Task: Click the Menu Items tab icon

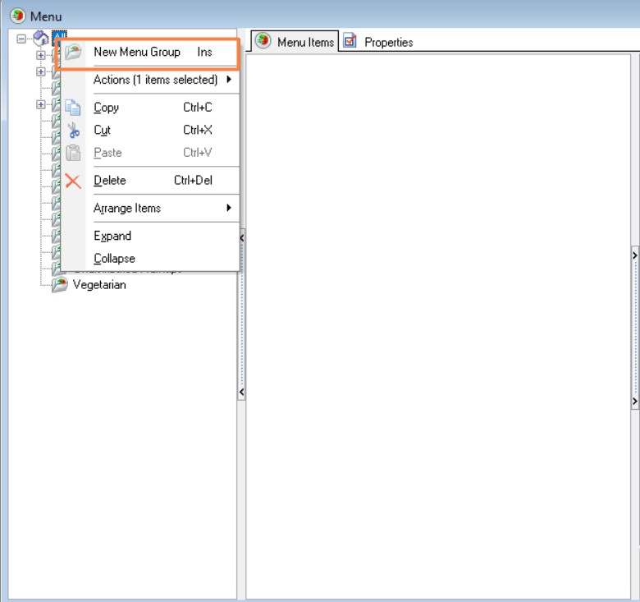Action: [263, 40]
